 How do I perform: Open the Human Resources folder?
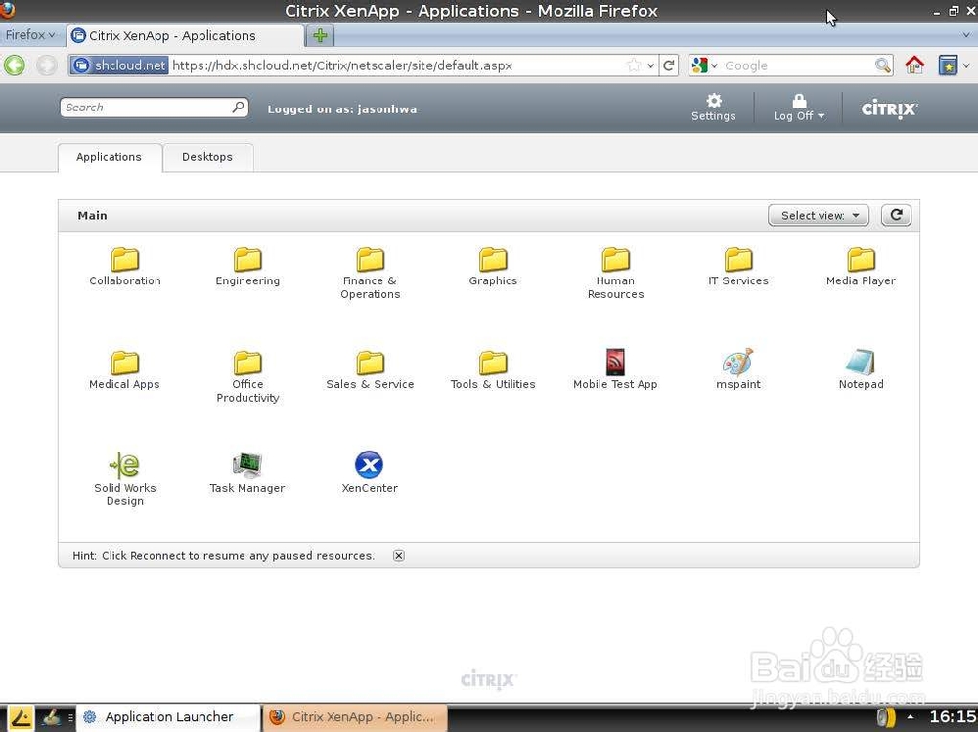click(615, 273)
